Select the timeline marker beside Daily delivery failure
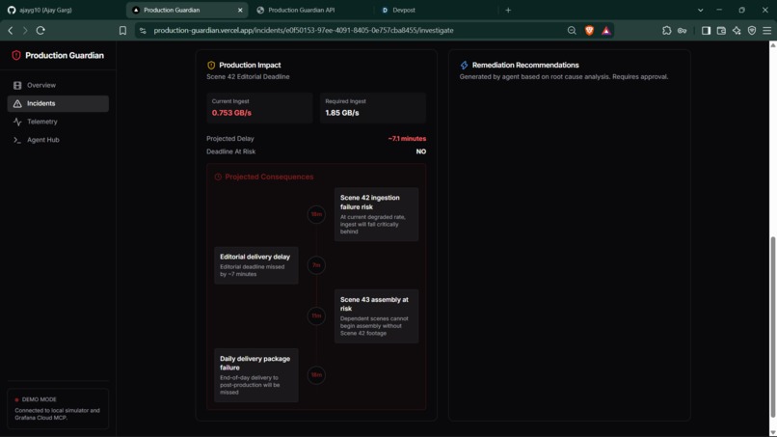This screenshot has width=777, height=437. coord(316,375)
